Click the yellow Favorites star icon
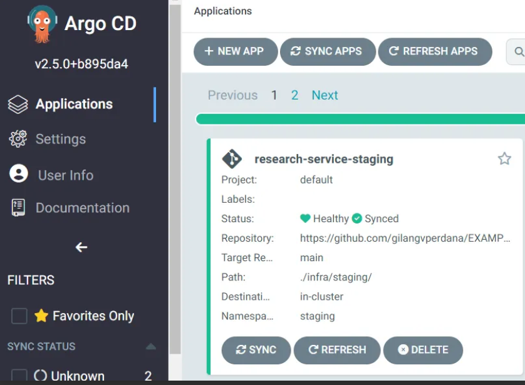 click(41, 316)
